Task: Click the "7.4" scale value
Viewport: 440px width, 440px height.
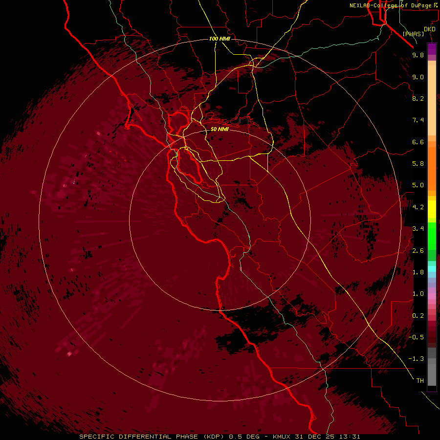Action: tap(418, 120)
